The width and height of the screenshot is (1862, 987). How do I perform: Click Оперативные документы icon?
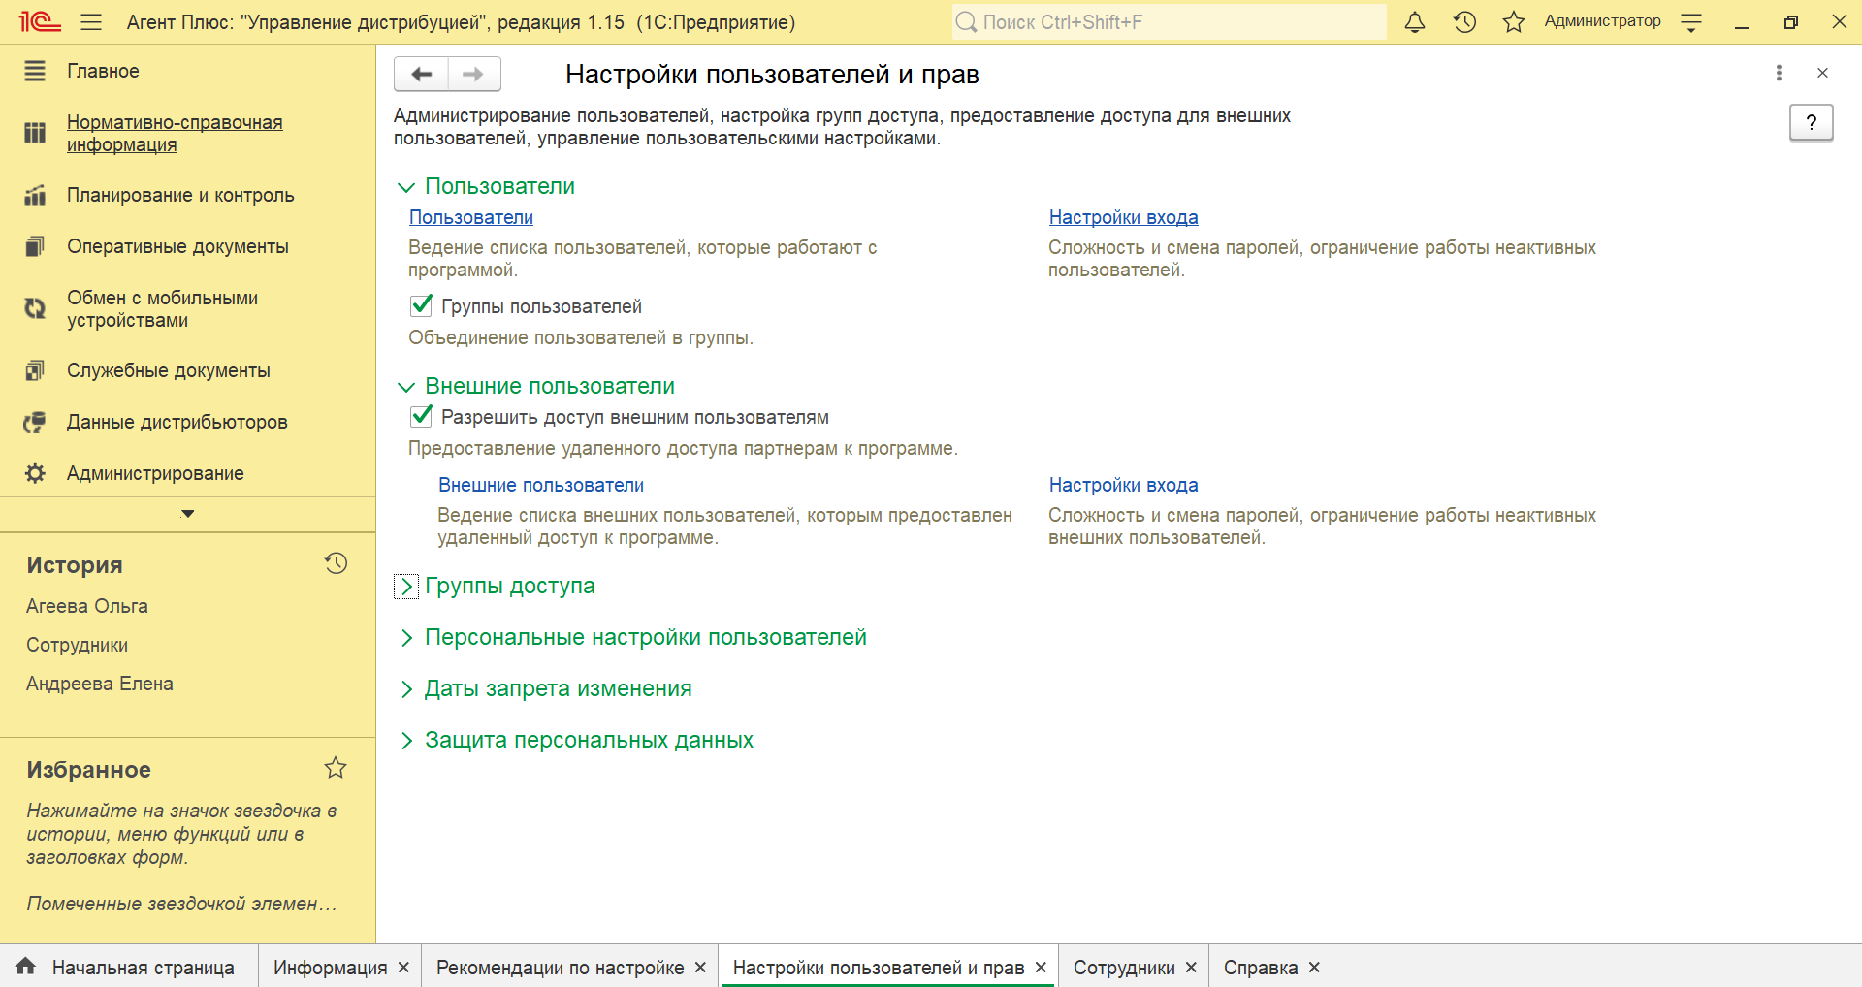pyautogui.click(x=35, y=246)
